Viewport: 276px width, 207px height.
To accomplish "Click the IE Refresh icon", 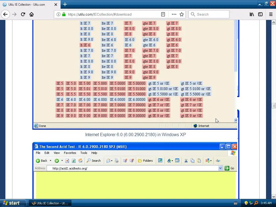I will pos(74,161).
